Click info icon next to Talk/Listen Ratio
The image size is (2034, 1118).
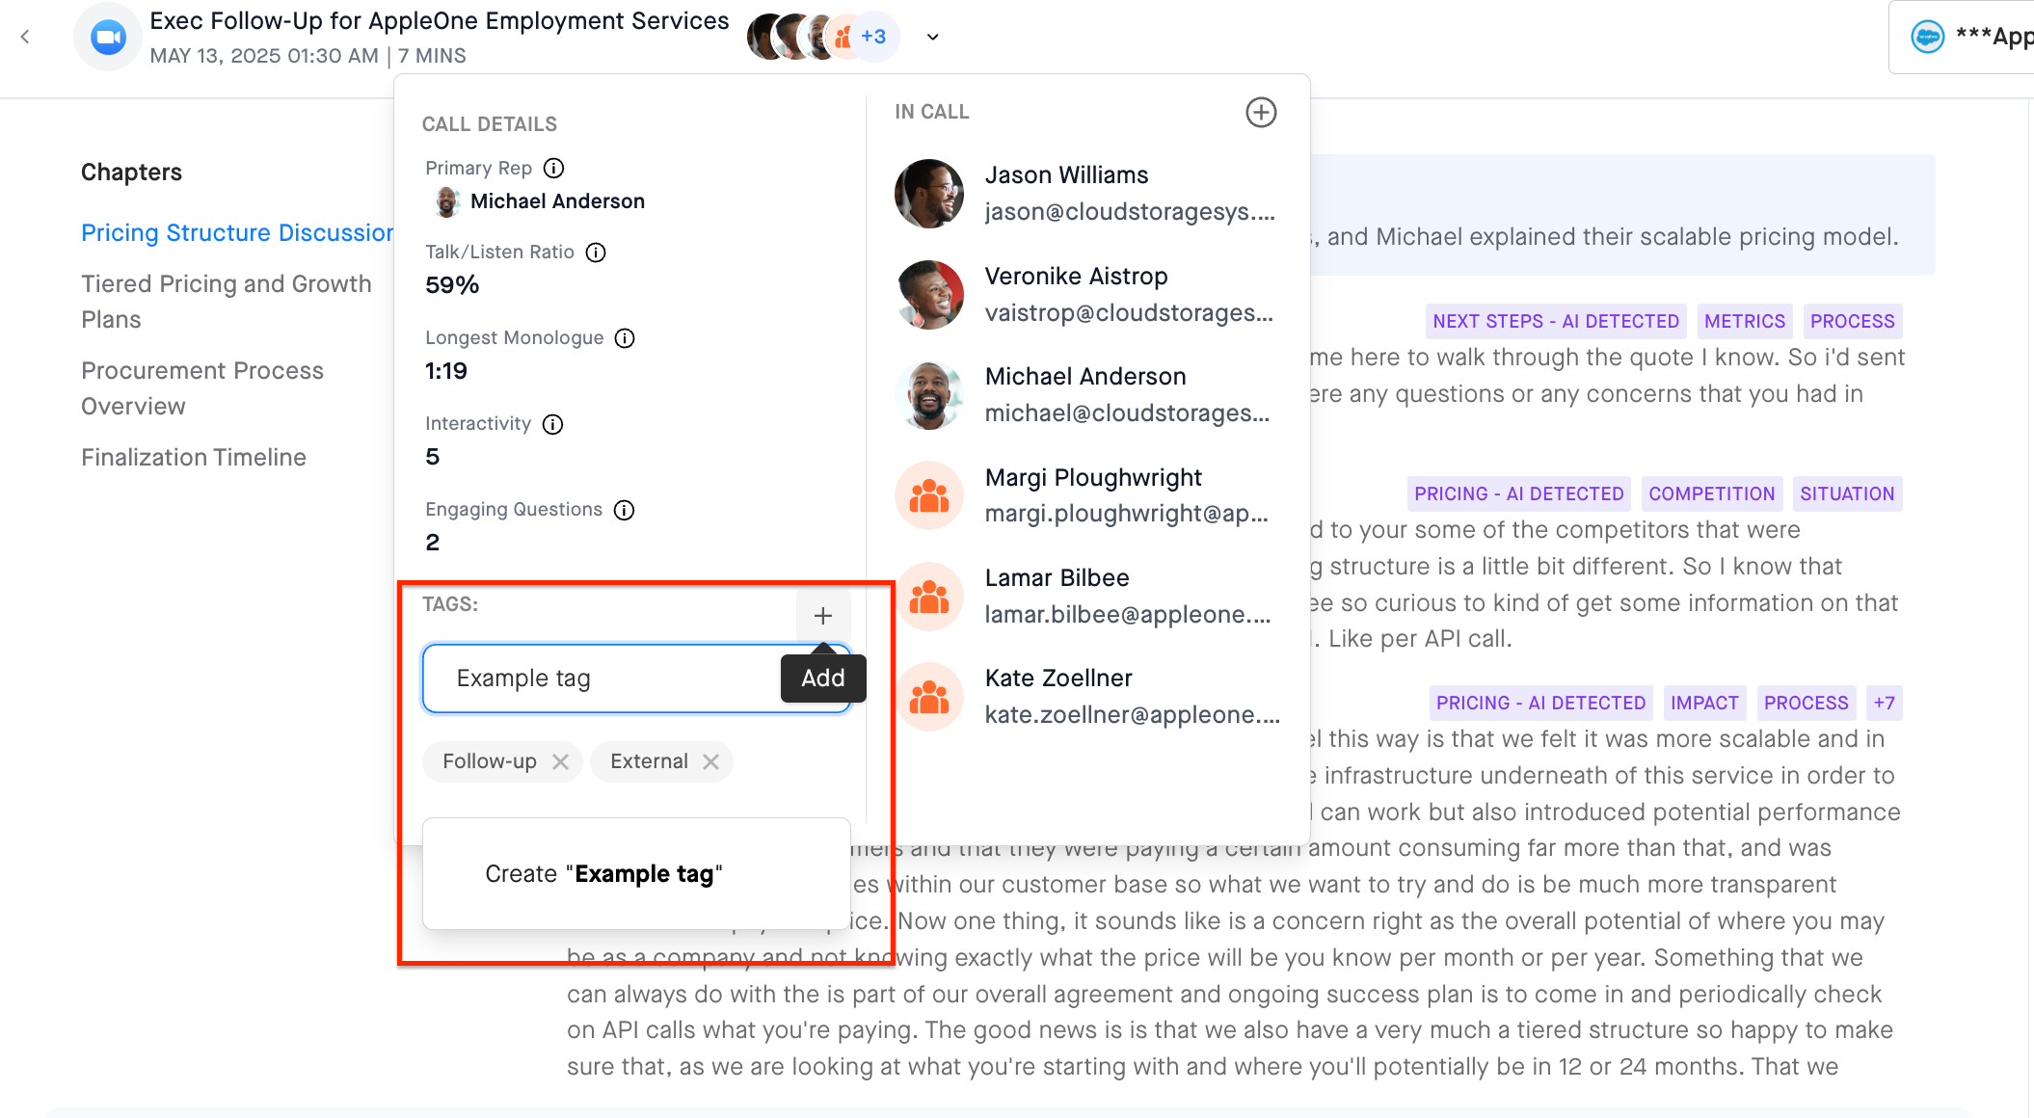tap(596, 253)
